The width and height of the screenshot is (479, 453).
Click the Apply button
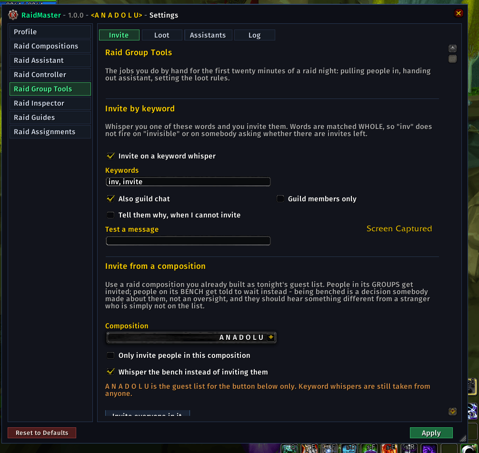(x=431, y=433)
